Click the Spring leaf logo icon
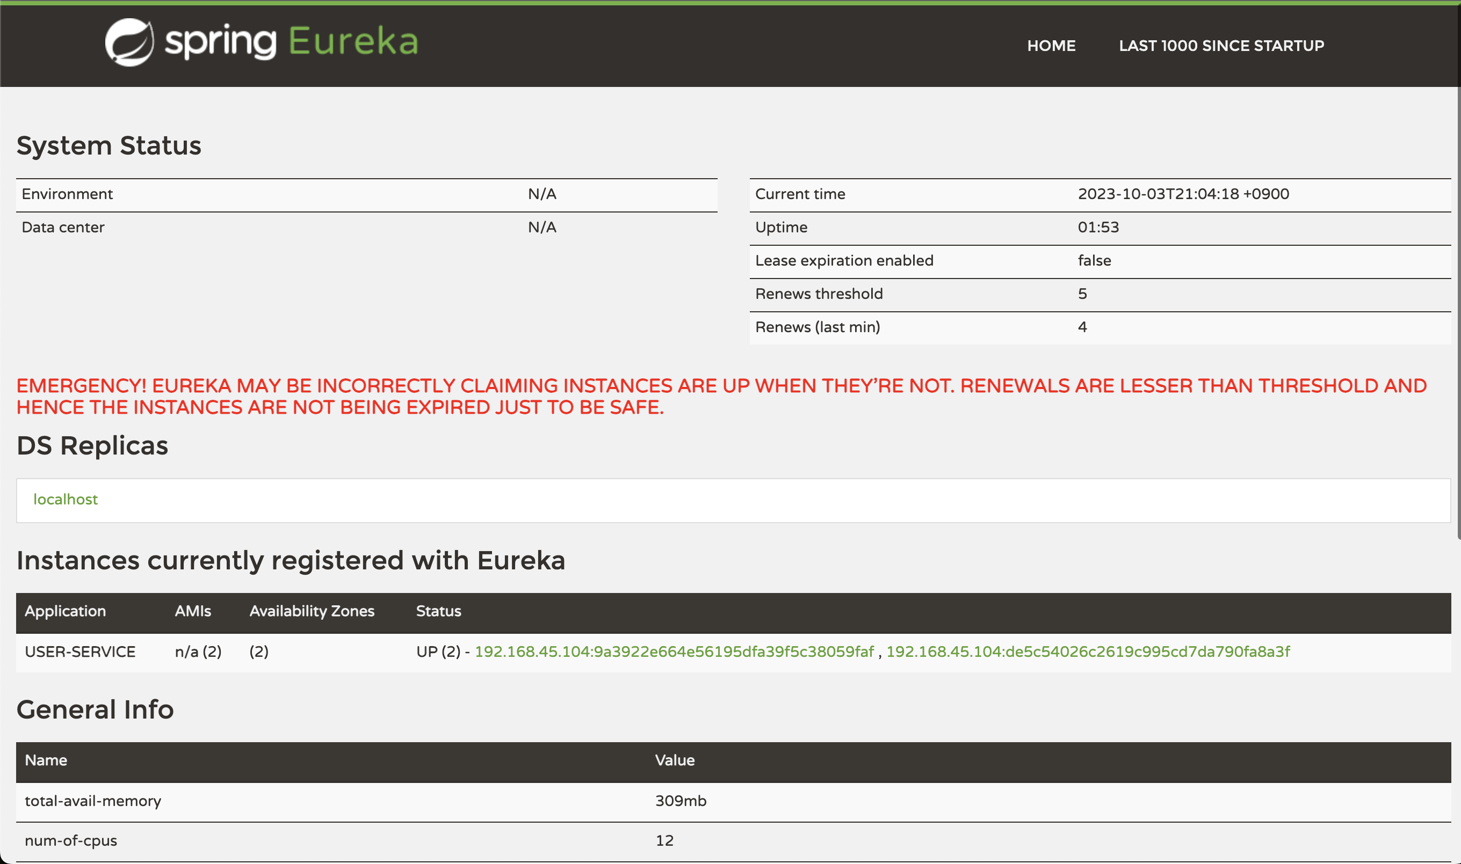 [x=129, y=42]
